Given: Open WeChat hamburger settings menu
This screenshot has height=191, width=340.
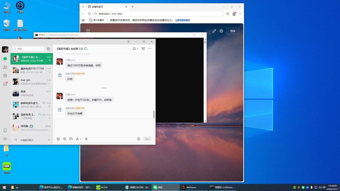Looking at the screenshot, I should point(5,139).
